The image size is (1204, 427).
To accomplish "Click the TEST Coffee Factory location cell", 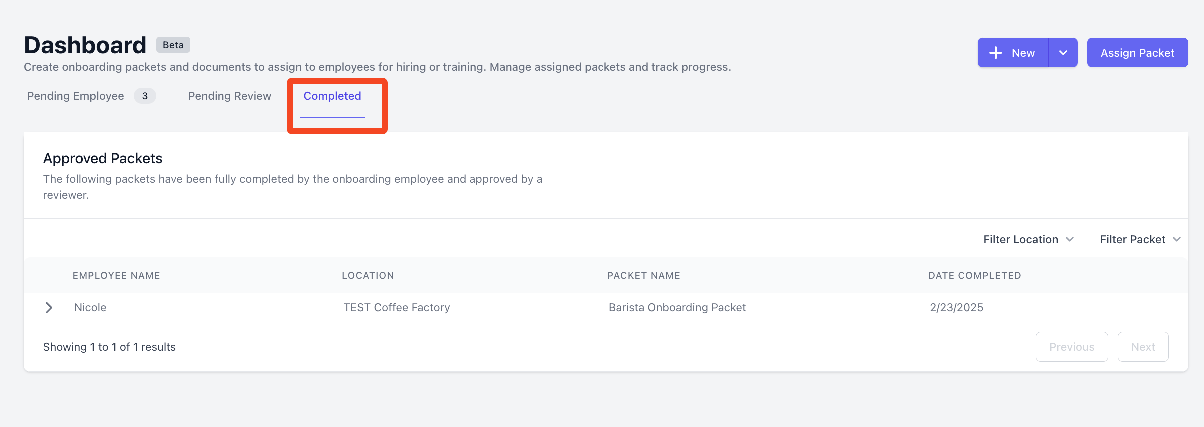I will pos(396,307).
